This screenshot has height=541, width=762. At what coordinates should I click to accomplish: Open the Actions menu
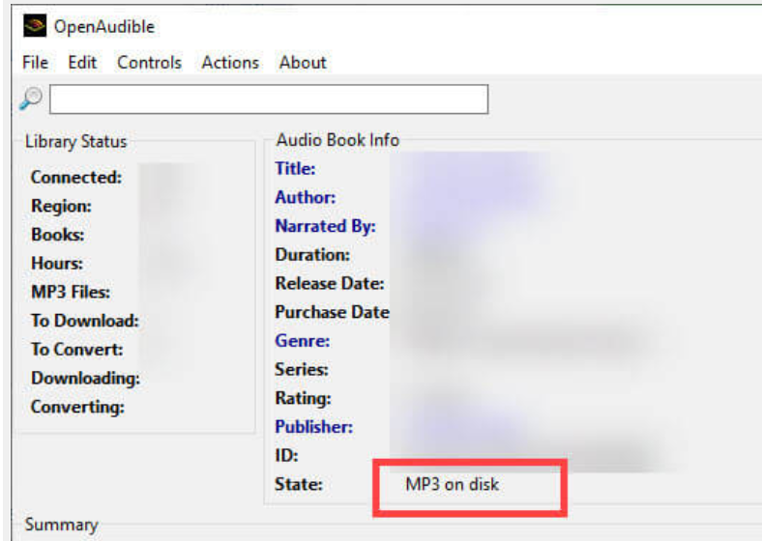pyautogui.click(x=230, y=63)
